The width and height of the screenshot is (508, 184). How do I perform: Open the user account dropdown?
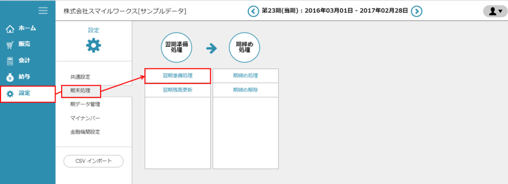[495, 11]
